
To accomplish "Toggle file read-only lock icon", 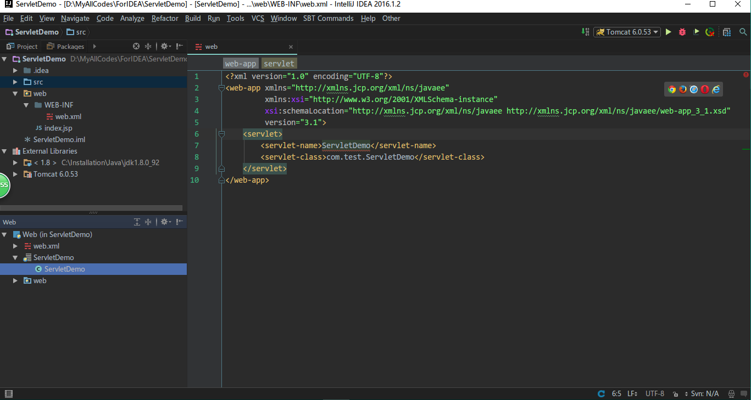I will pyautogui.click(x=675, y=394).
